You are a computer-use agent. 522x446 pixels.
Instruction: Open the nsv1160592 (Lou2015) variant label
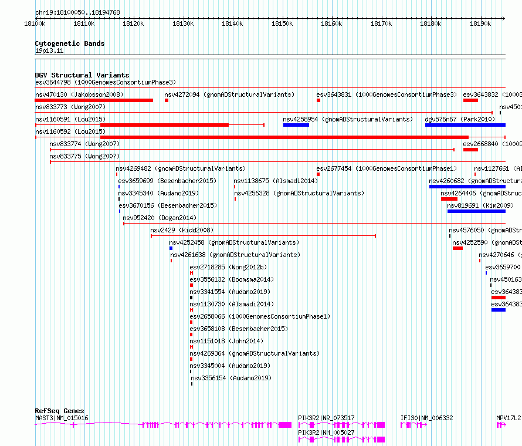(70, 131)
